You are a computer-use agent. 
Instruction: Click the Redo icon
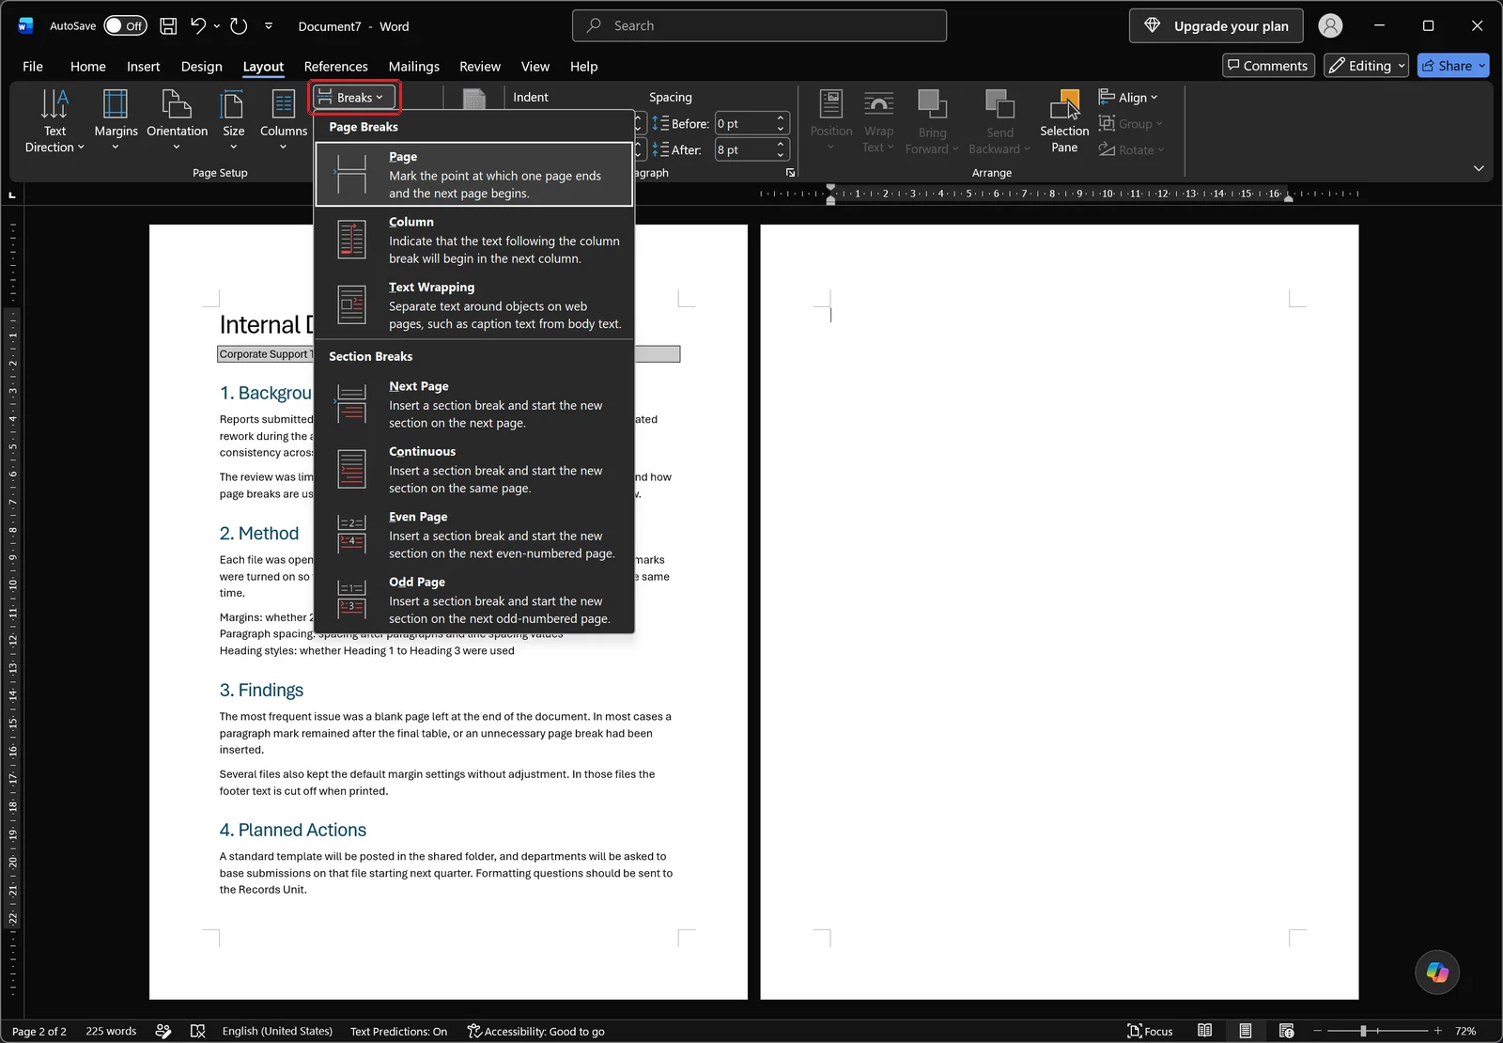click(x=239, y=25)
